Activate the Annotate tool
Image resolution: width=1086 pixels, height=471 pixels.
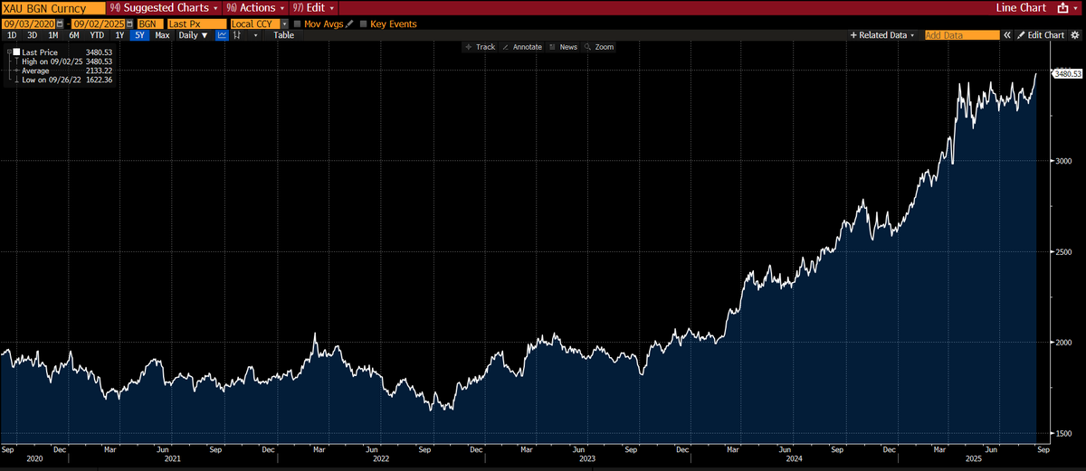click(521, 47)
